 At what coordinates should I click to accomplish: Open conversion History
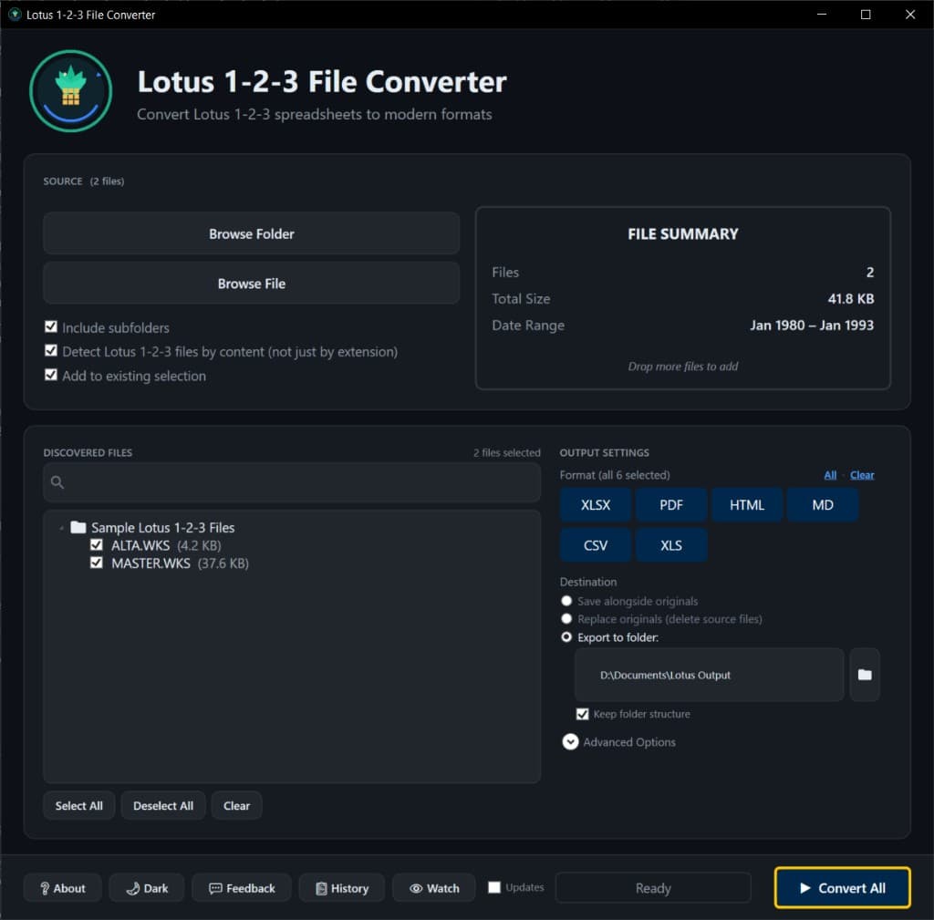coord(342,888)
